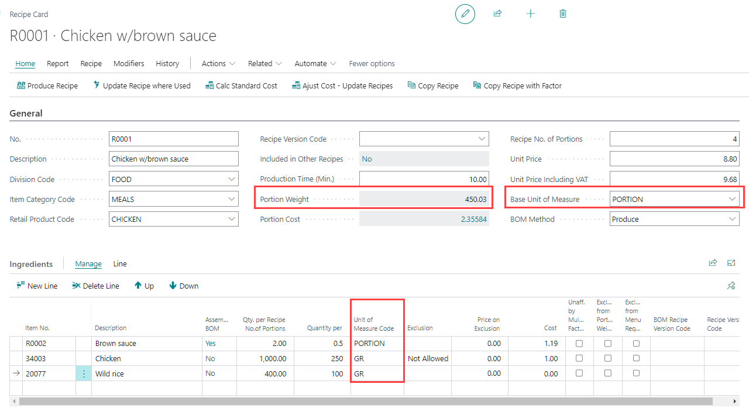Expand the Recipe Version Code dropdown
Viewport: 749px width, 418px height.
[x=482, y=139]
